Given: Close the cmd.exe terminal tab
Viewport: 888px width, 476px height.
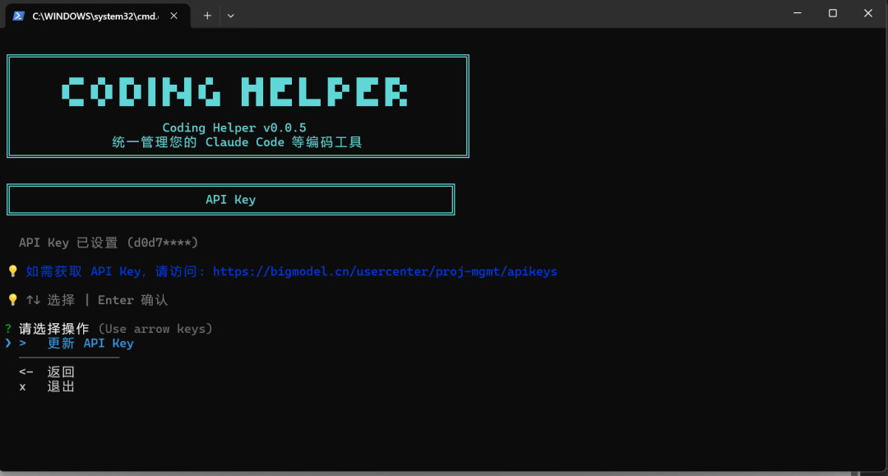Looking at the screenshot, I should (173, 16).
